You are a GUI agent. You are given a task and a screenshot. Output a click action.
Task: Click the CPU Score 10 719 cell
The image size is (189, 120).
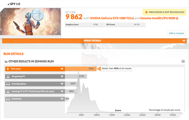coord(125,25)
